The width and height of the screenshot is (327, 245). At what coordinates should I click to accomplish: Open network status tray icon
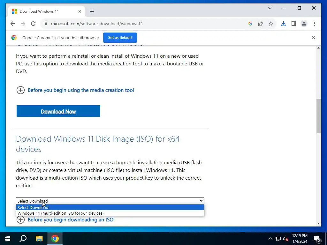click(278, 239)
